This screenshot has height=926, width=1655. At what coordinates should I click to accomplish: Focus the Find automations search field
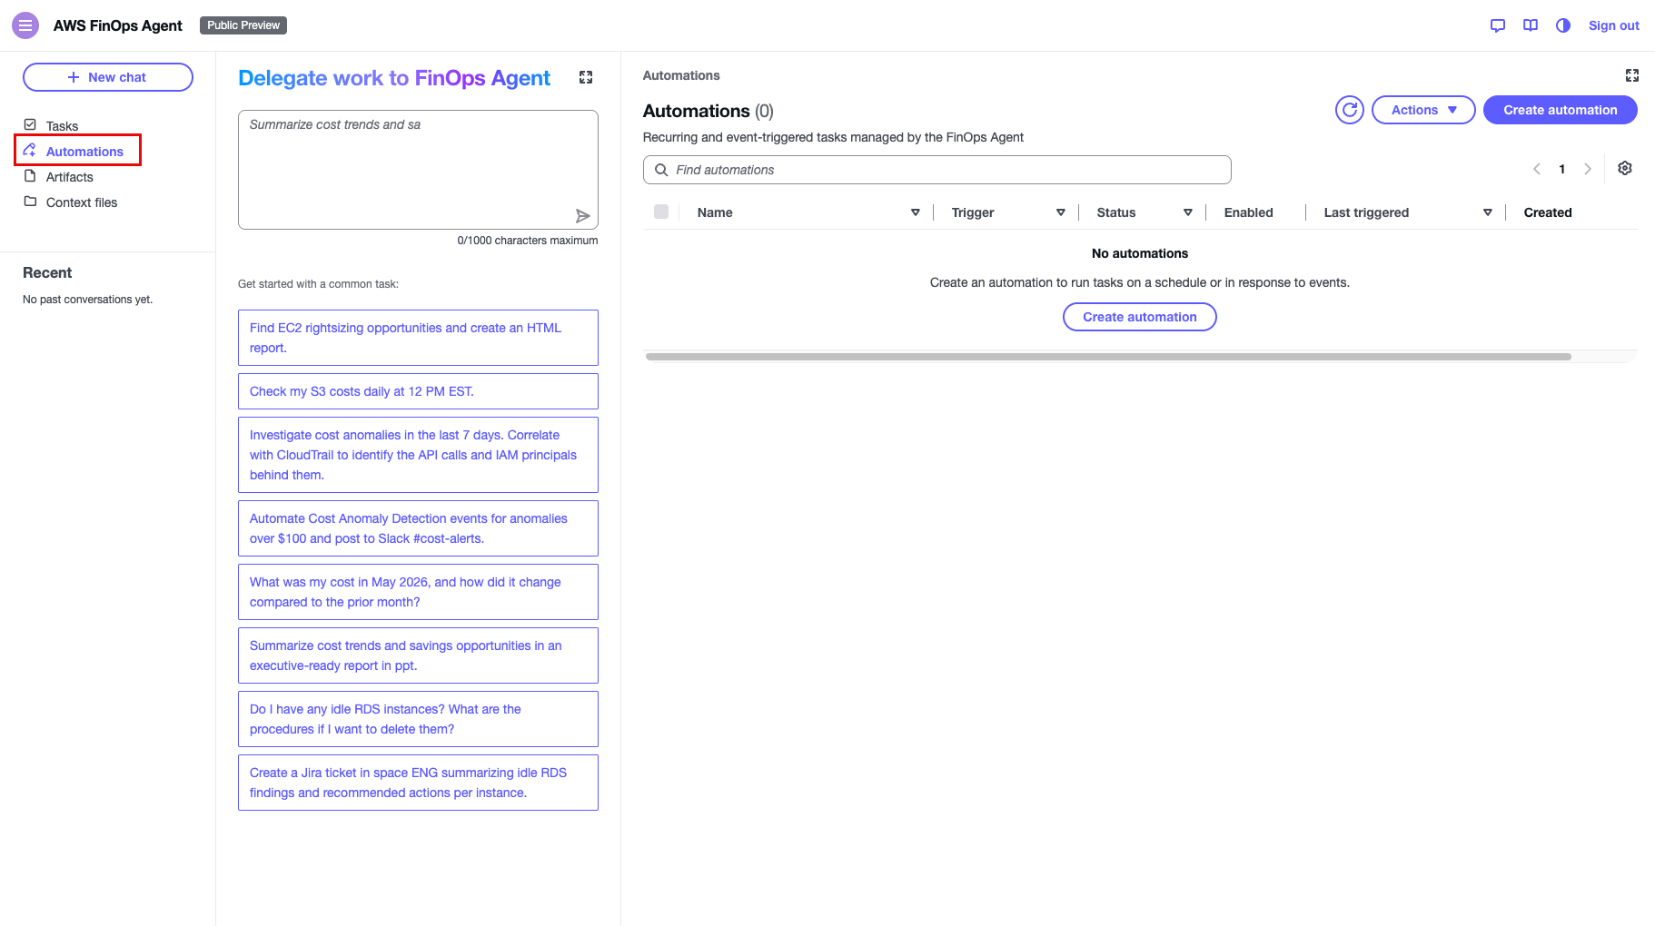click(x=937, y=170)
